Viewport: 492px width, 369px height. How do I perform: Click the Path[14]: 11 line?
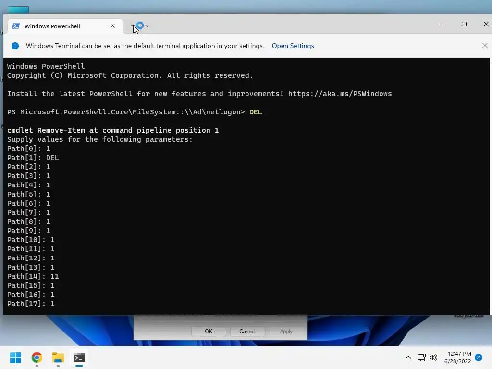pos(33,276)
